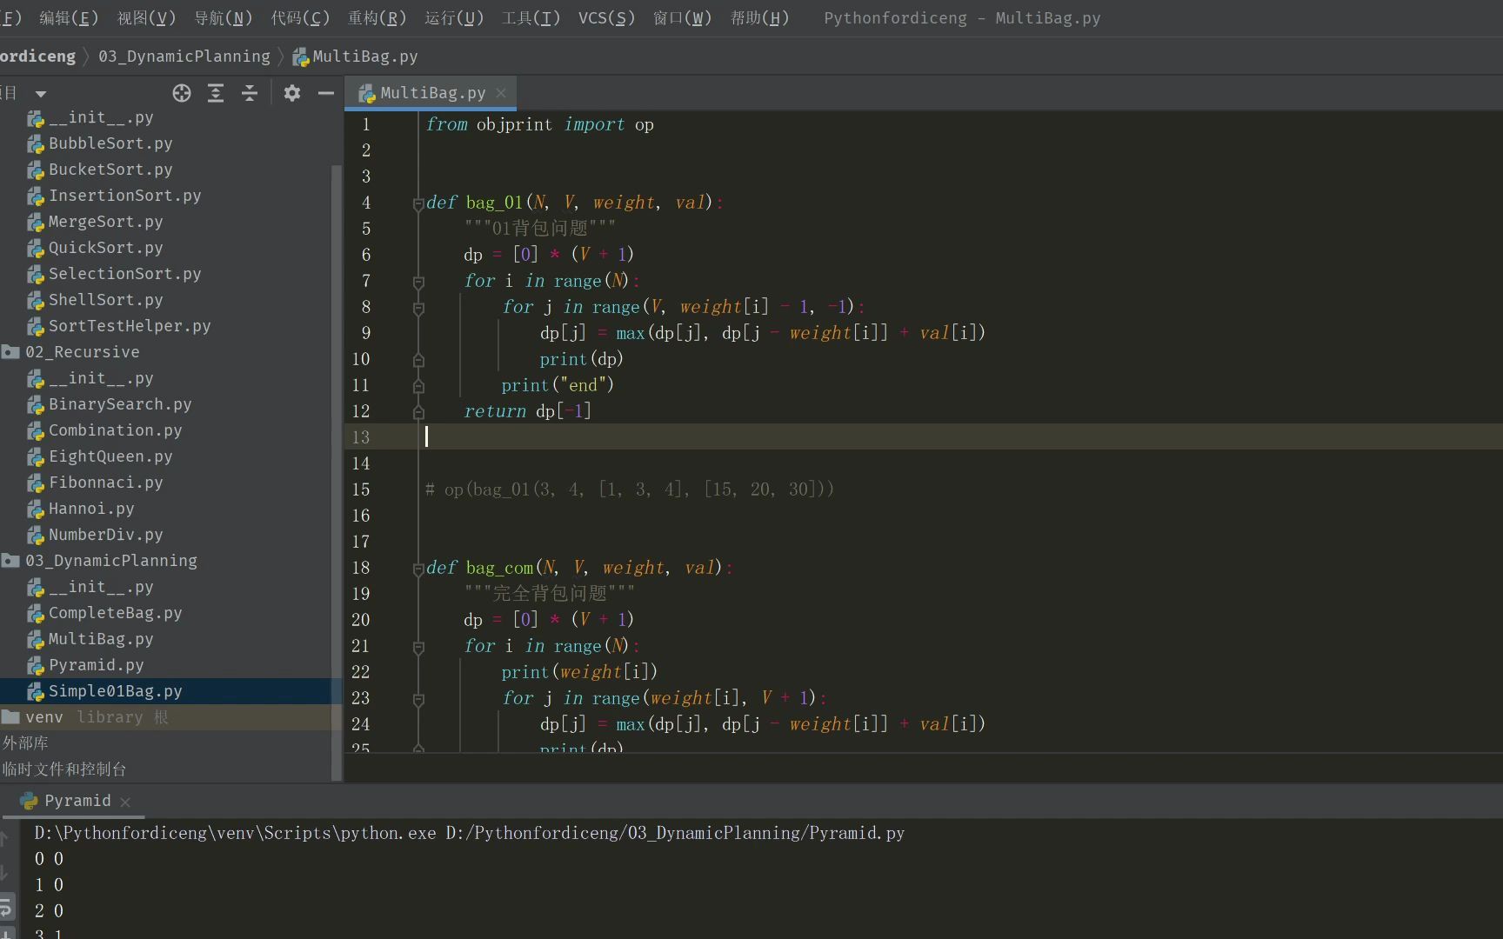1503x939 pixels.
Task: Open the 重构(R) menu
Action: click(377, 17)
